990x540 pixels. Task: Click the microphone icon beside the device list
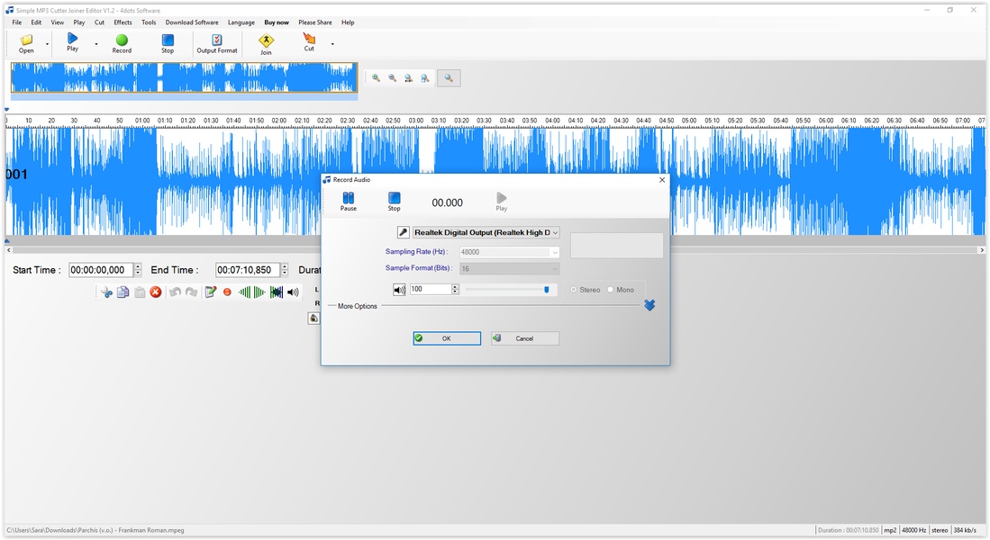(x=404, y=232)
